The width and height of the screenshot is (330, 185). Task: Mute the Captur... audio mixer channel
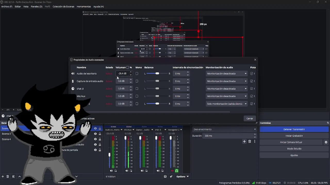click(x=142, y=171)
